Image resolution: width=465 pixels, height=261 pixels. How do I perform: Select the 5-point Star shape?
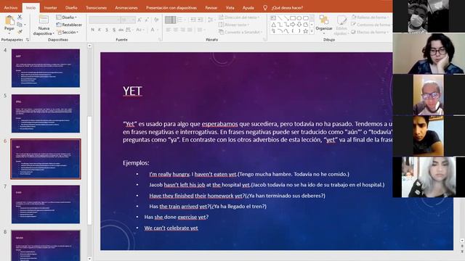click(305, 31)
